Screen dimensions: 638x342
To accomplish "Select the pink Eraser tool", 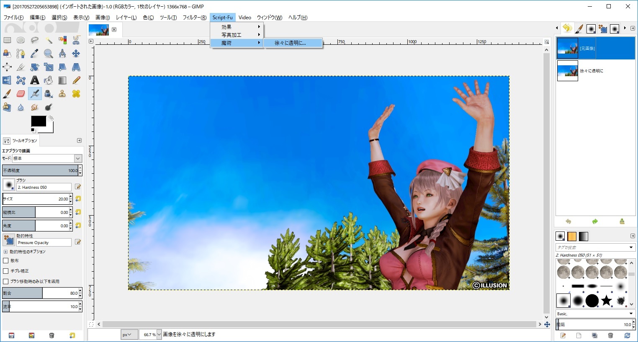I will pyautogui.click(x=21, y=94).
